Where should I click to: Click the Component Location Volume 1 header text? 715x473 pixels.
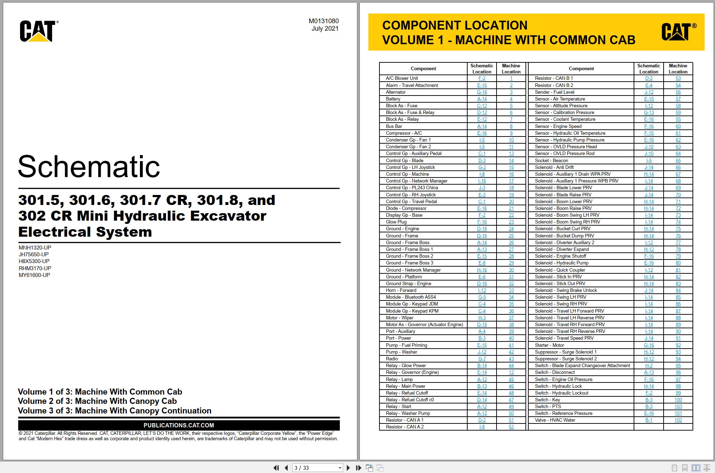(509, 32)
